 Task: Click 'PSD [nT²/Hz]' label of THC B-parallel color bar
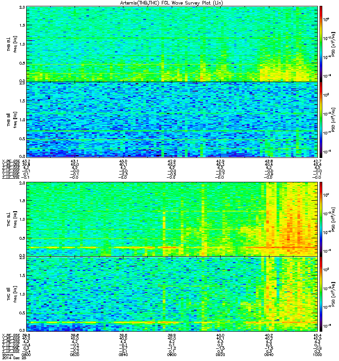[x=333, y=294]
